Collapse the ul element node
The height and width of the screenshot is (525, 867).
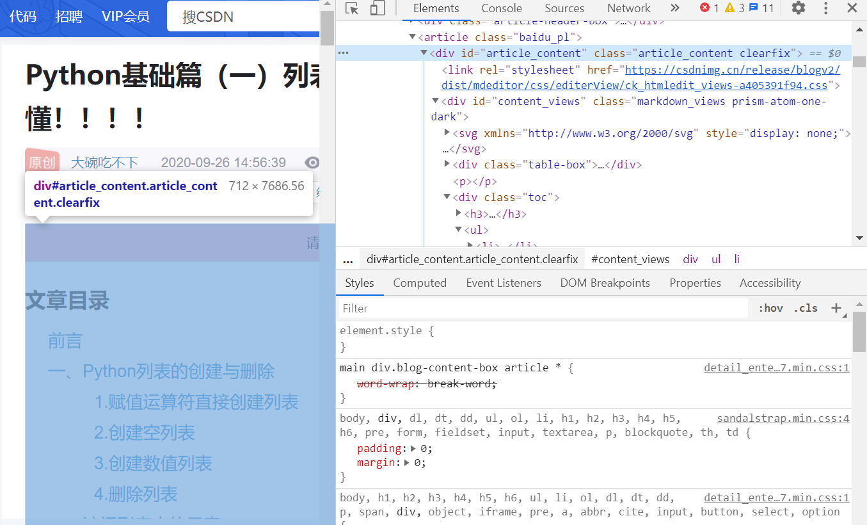tap(459, 229)
